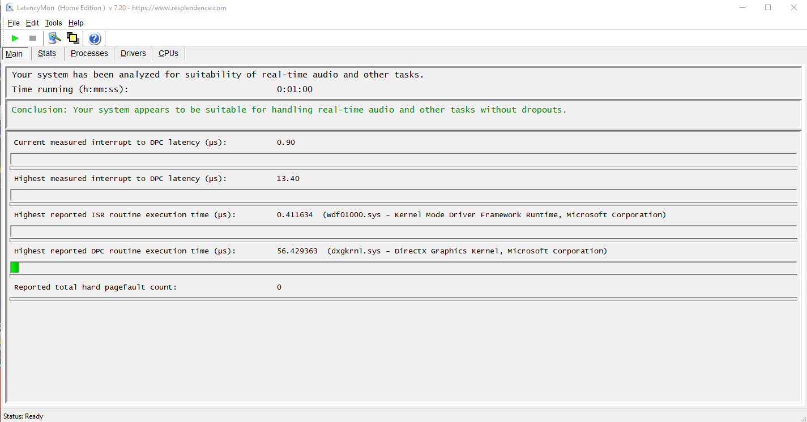Click the LatencyMon app icon in title bar
Screen dimensions: 807x422
[x=9, y=8]
